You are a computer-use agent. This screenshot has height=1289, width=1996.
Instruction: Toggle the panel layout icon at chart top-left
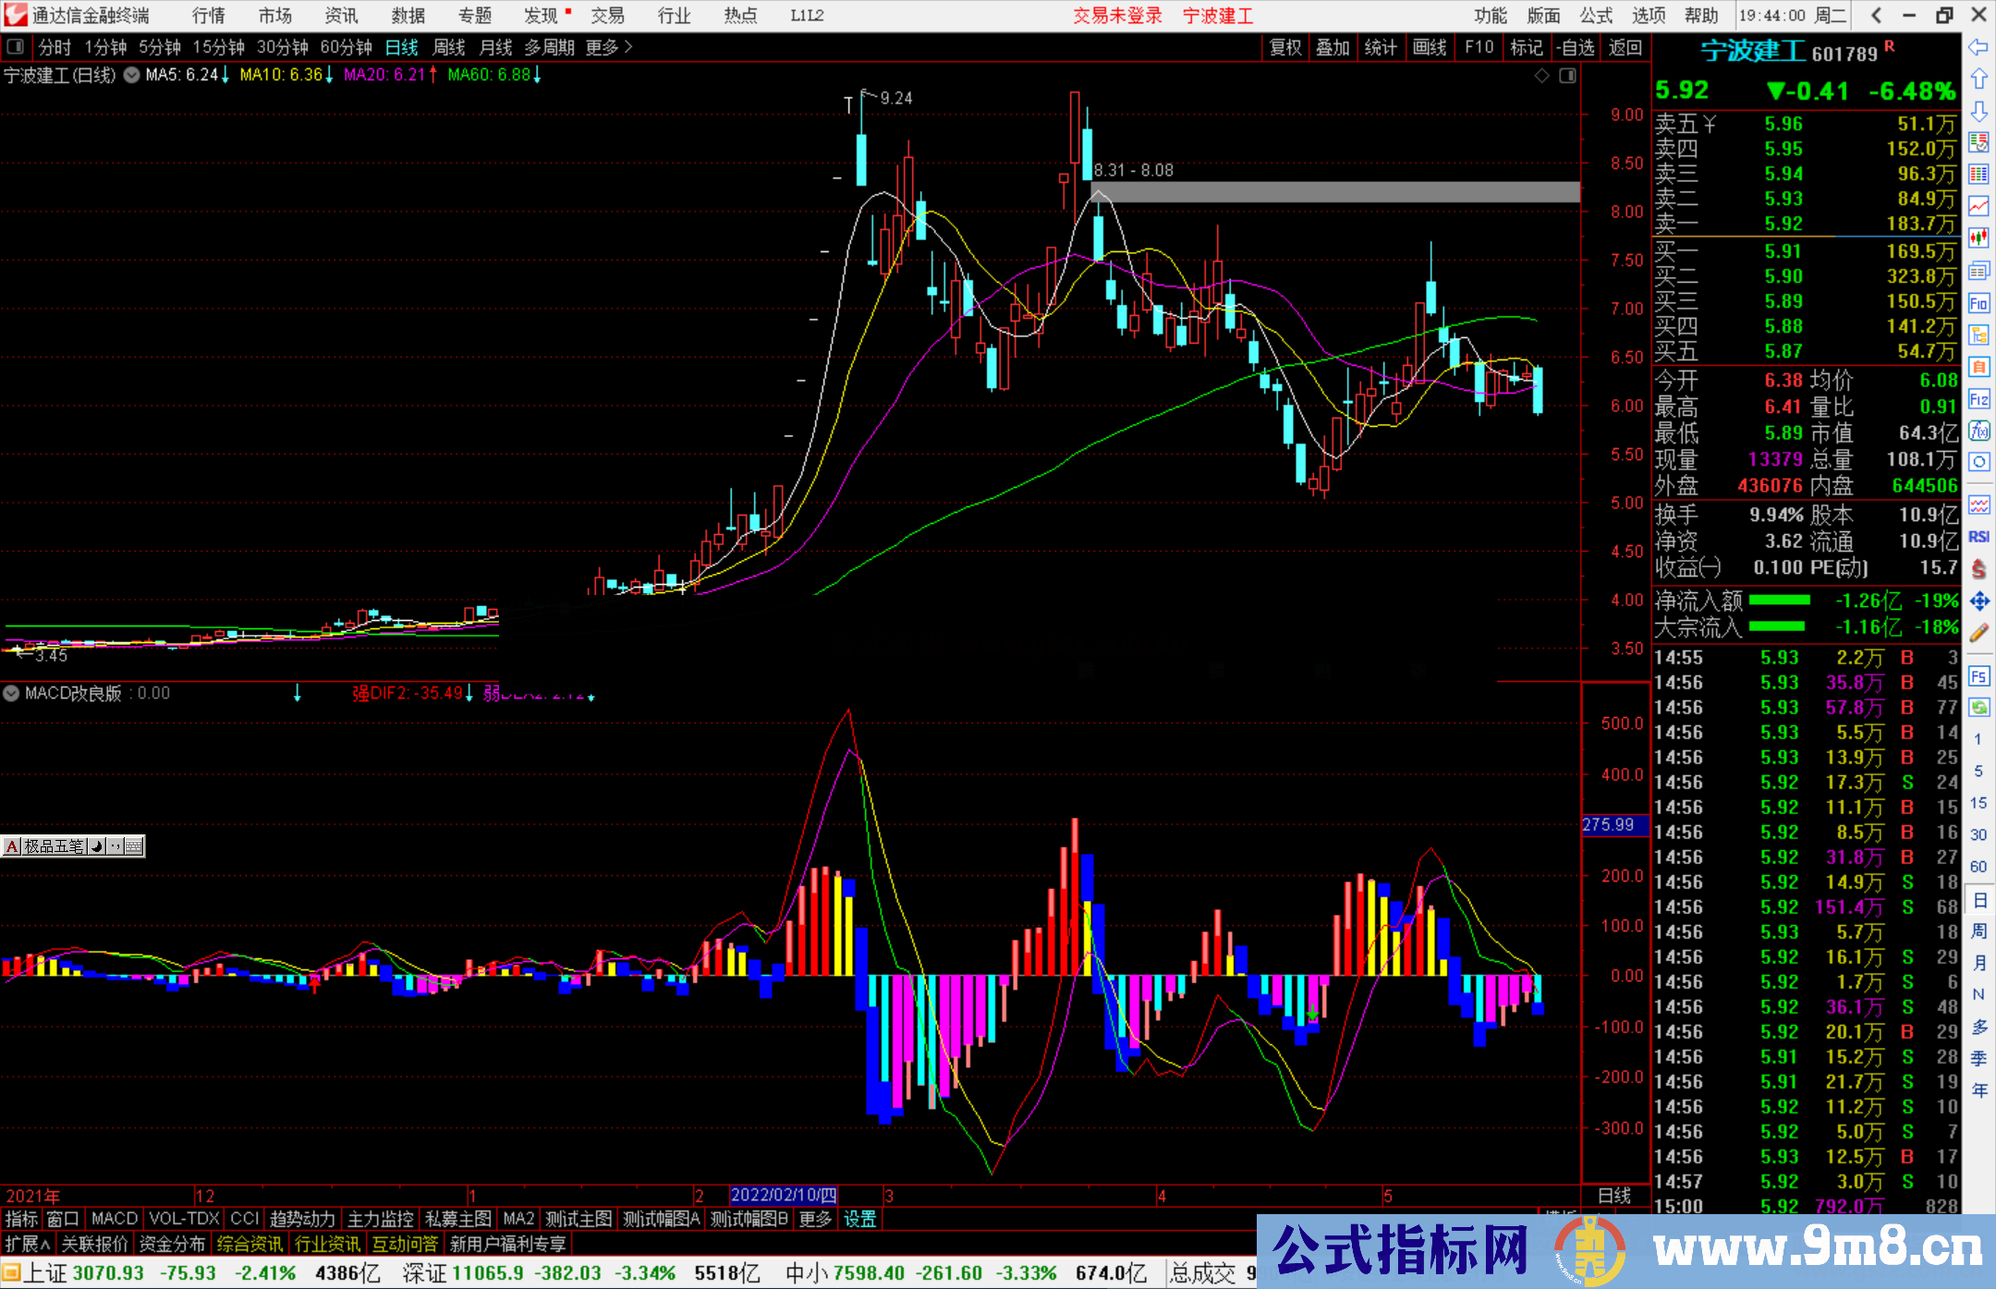tap(15, 47)
